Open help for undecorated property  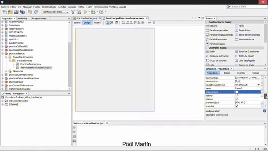point(264,111)
